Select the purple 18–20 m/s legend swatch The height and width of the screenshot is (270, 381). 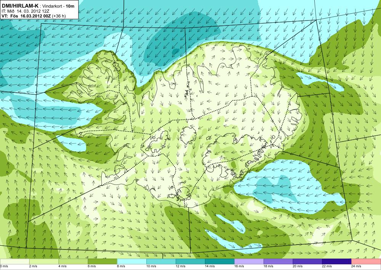[x=278, y=262]
